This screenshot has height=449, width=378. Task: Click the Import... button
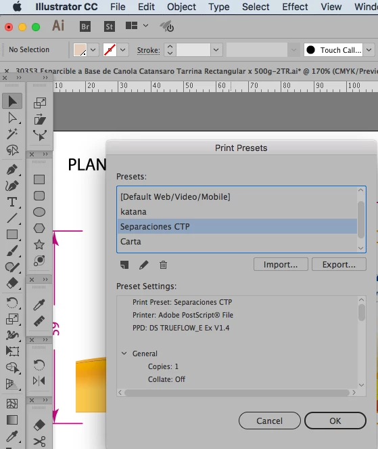point(281,264)
